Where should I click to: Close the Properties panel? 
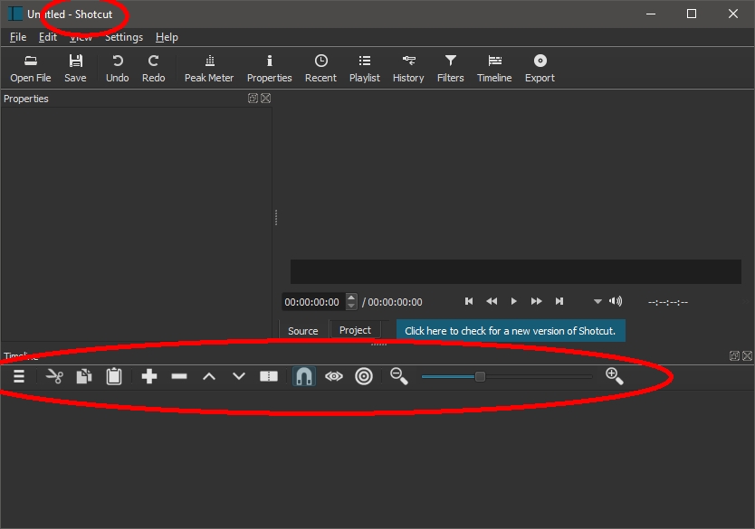[x=266, y=98]
